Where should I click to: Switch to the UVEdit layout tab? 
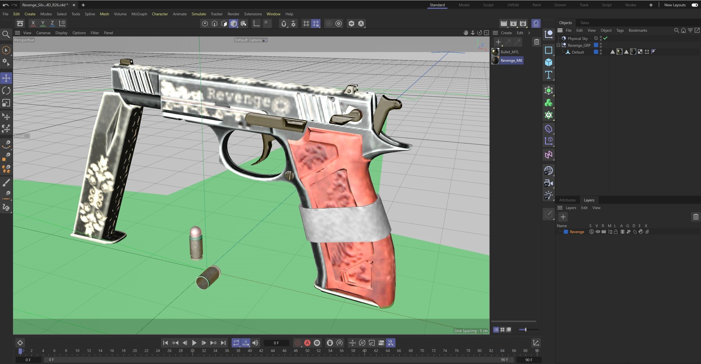[x=513, y=5]
